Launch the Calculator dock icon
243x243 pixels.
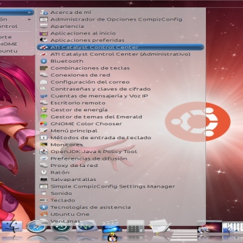[135, 227]
